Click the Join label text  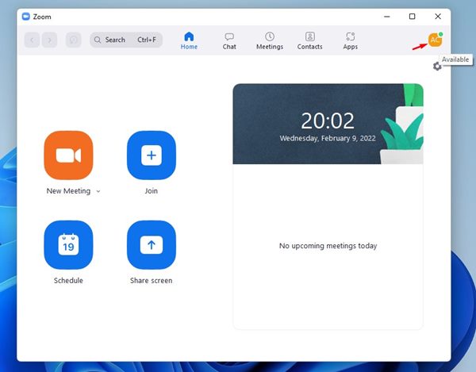point(152,191)
